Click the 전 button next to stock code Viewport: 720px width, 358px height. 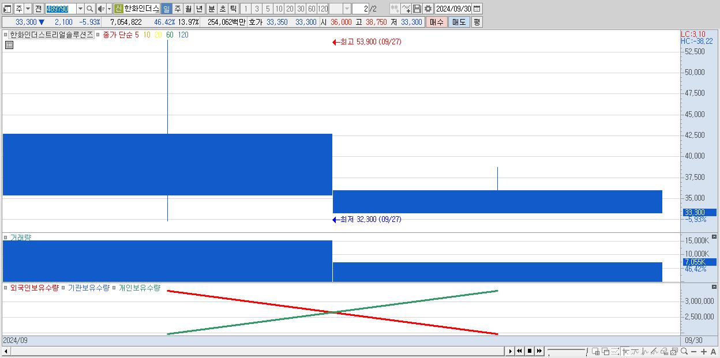(x=39, y=9)
